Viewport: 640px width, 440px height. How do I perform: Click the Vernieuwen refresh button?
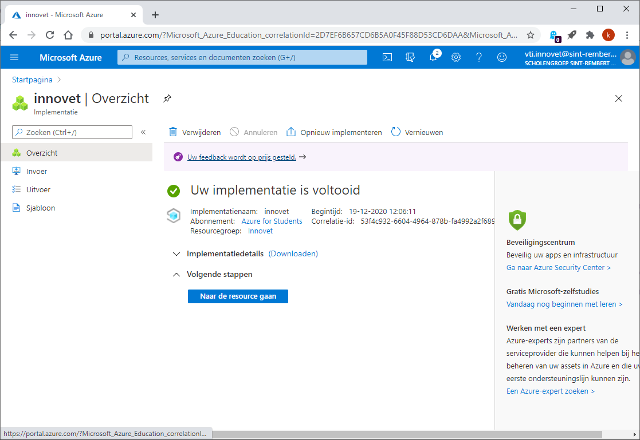click(x=417, y=132)
